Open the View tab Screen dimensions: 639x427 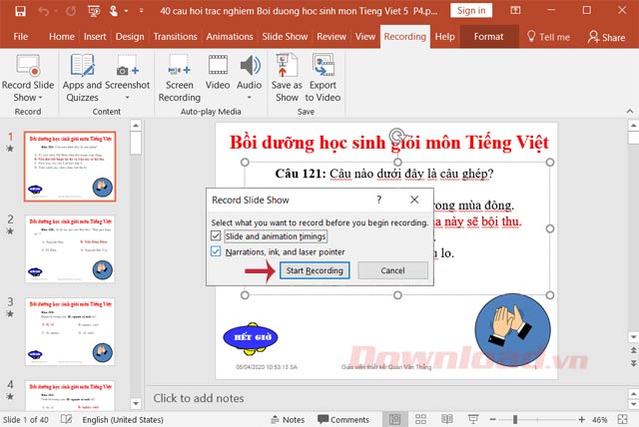coord(365,37)
